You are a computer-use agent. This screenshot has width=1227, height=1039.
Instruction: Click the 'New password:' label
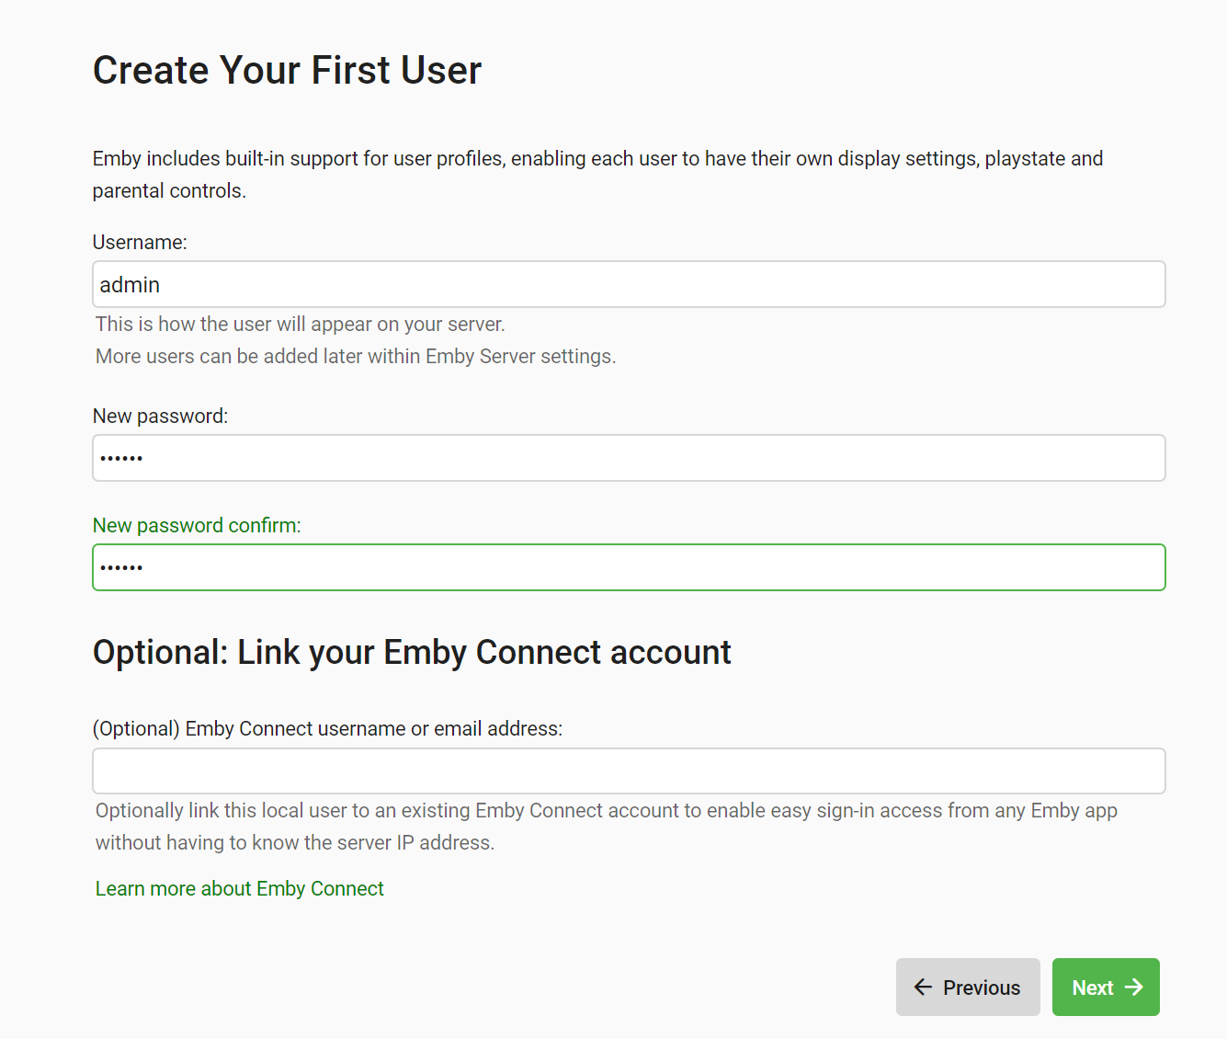click(x=160, y=417)
